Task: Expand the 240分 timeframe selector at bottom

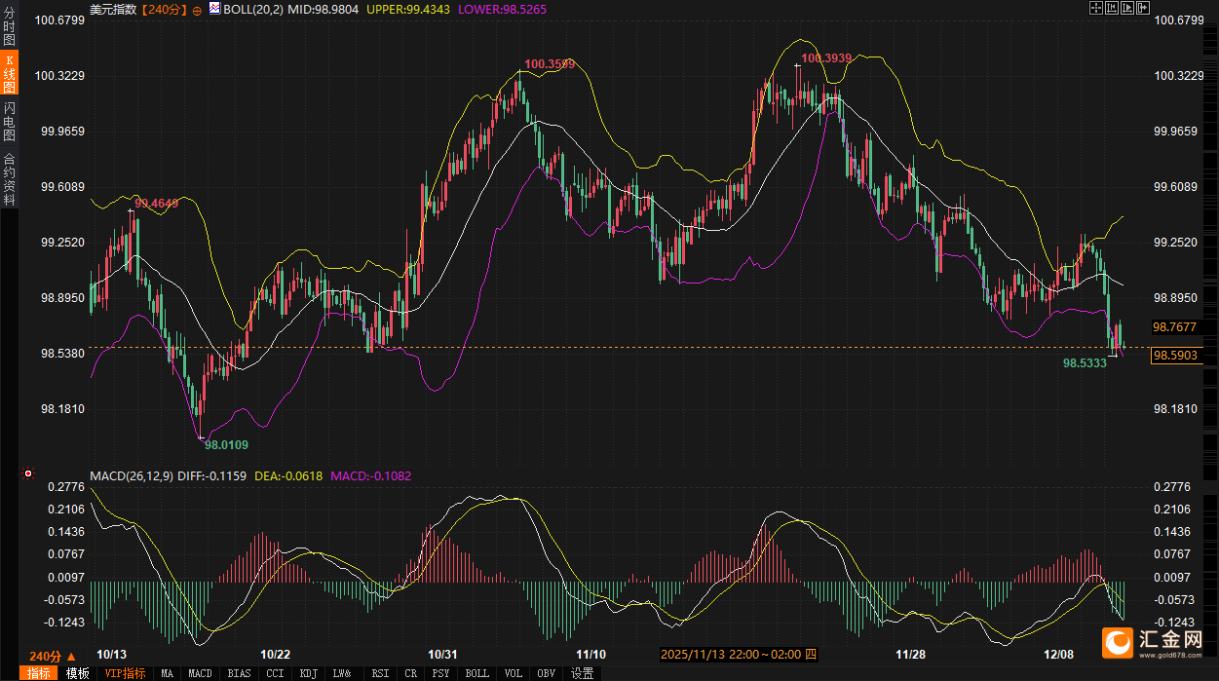Action: [52, 656]
